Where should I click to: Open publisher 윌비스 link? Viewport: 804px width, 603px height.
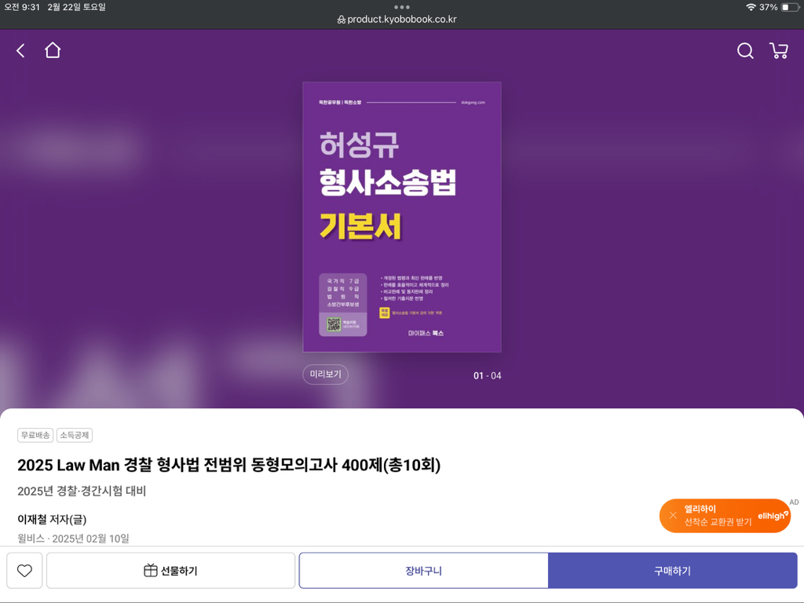[31, 539]
